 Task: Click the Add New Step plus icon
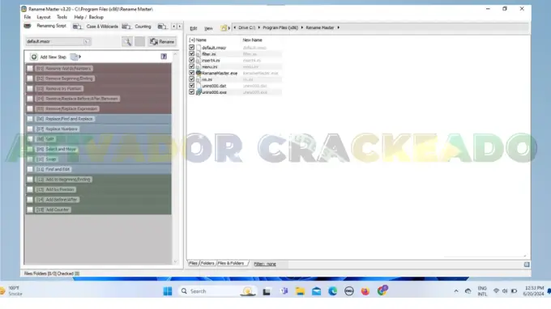[x=34, y=57]
